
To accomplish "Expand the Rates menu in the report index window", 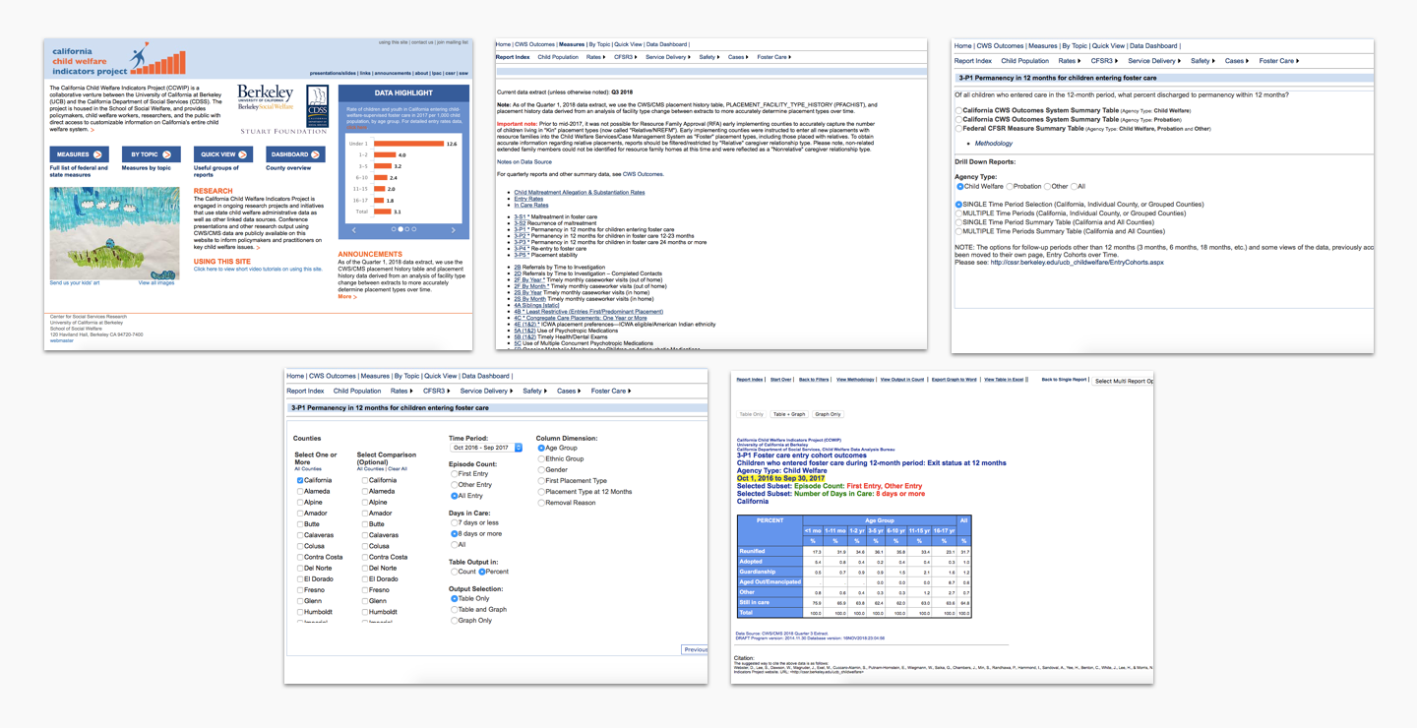I will (595, 57).
